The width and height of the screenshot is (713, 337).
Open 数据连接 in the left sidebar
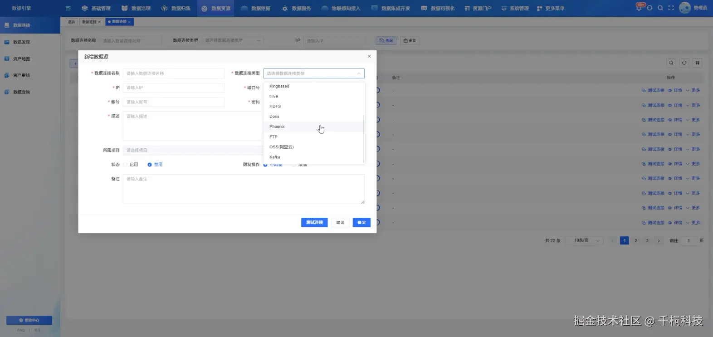30,25
